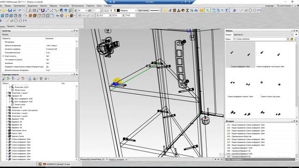This screenshot has width=299, height=168.
Task: Open the Справка menu
Action: click(108, 6)
